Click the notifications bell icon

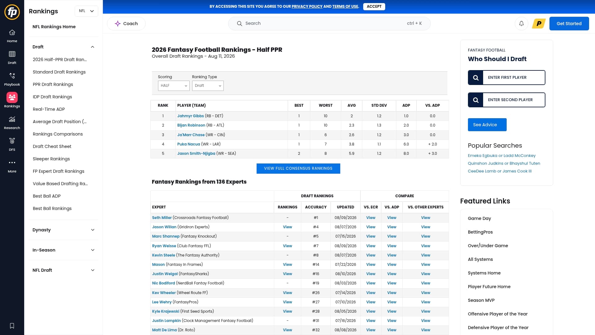click(522, 24)
